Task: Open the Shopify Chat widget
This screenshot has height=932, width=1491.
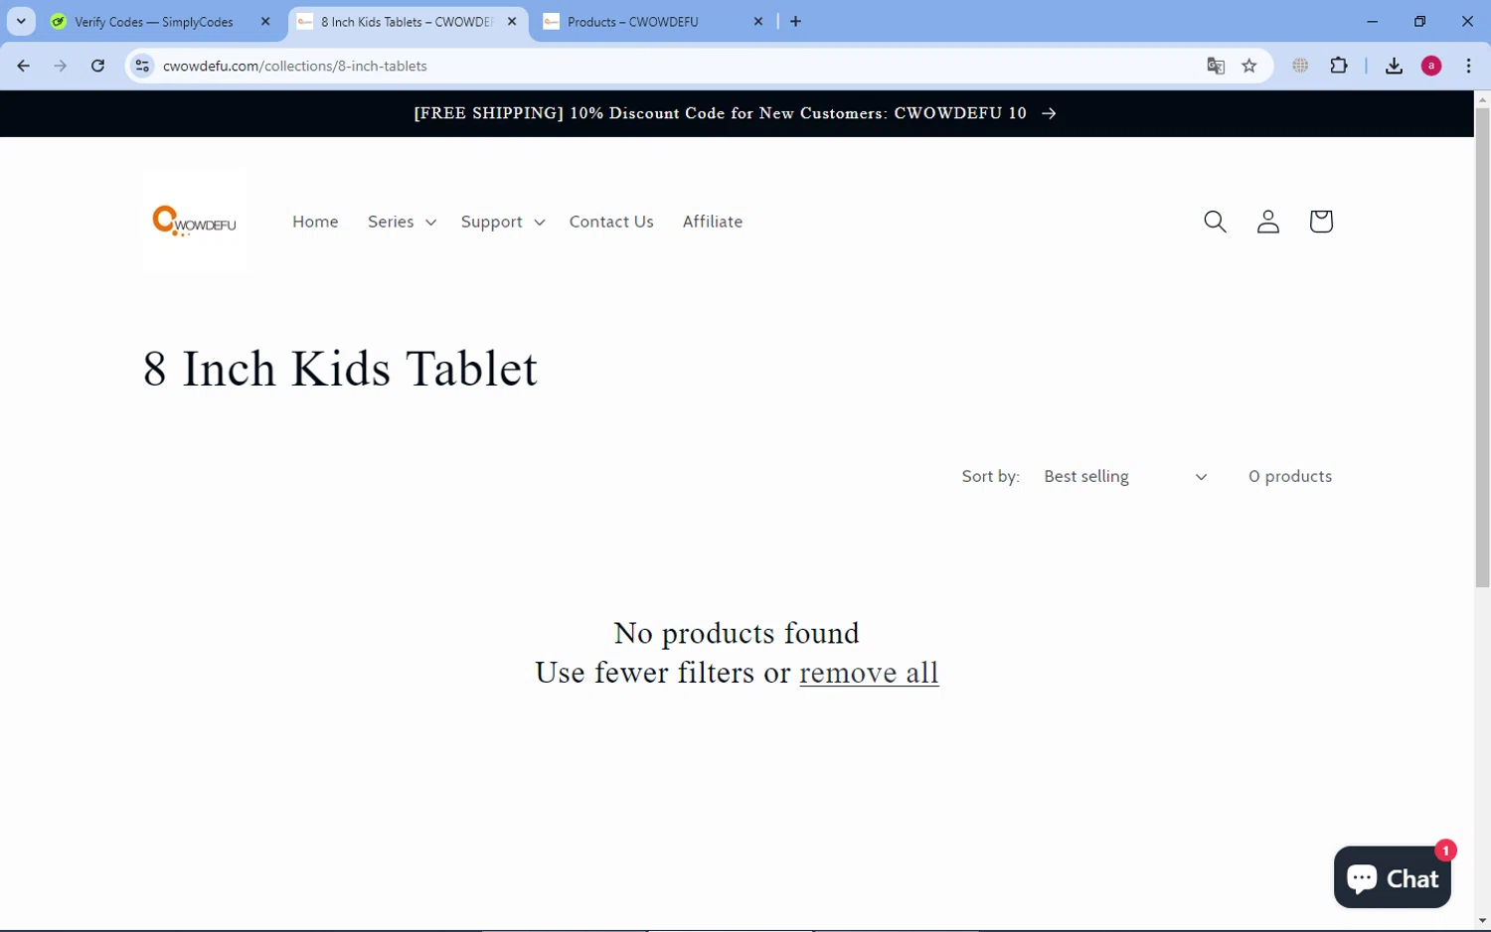Action: pyautogui.click(x=1392, y=877)
